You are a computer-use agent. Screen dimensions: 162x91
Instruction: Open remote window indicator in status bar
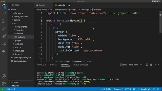click(x=3, y=89)
